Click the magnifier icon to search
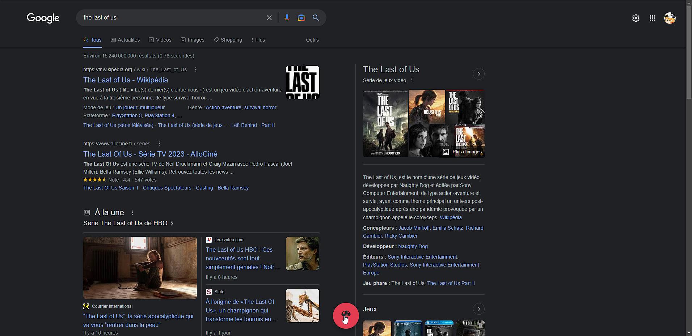The image size is (692, 336). (x=315, y=17)
